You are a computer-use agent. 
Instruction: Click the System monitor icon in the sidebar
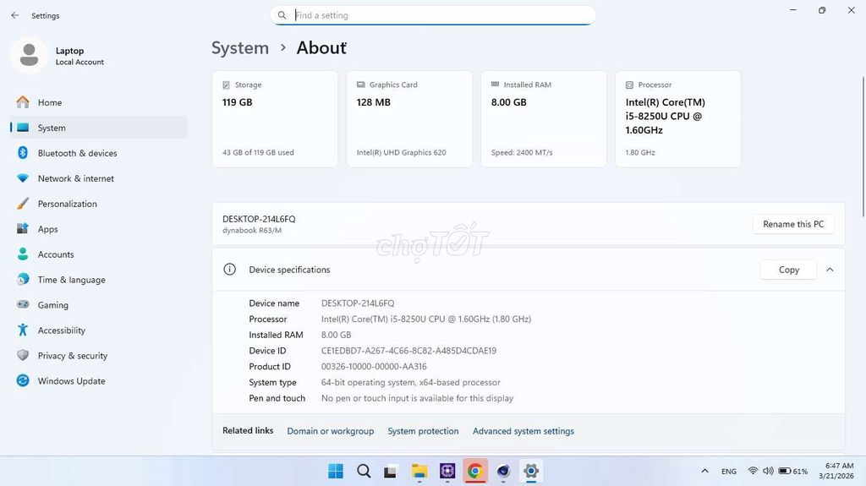pyautogui.click(x=23, y=128)
